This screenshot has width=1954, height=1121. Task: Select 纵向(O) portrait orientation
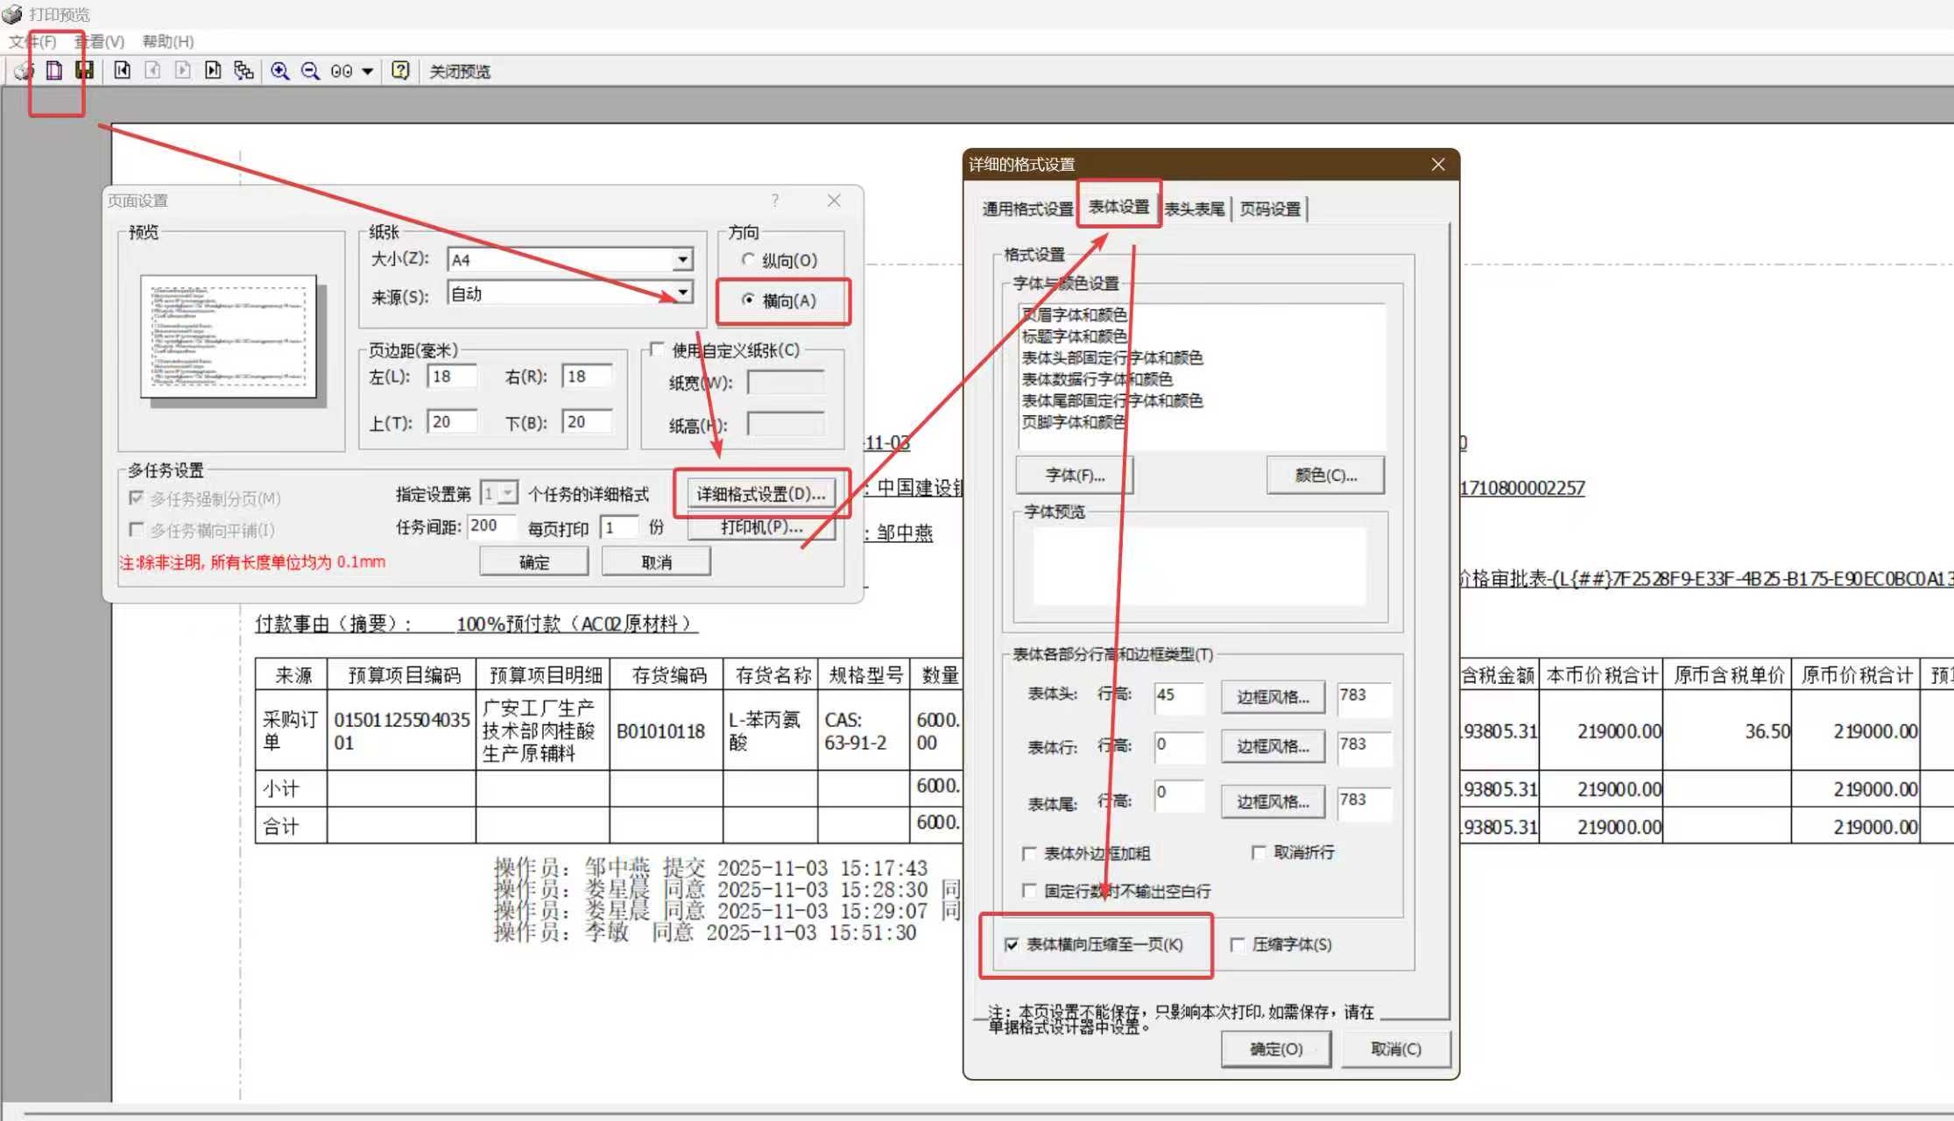click(748, 260)
